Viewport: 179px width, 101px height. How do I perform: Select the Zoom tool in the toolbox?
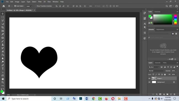pos(3,82)
